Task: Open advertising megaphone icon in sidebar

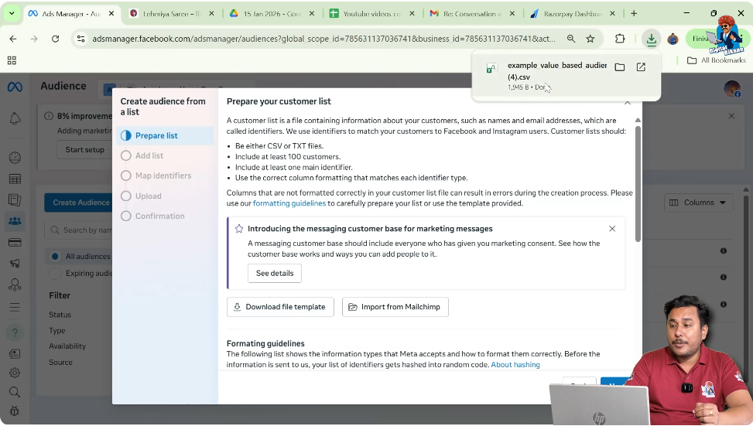Action: click(x=15, y=264)
